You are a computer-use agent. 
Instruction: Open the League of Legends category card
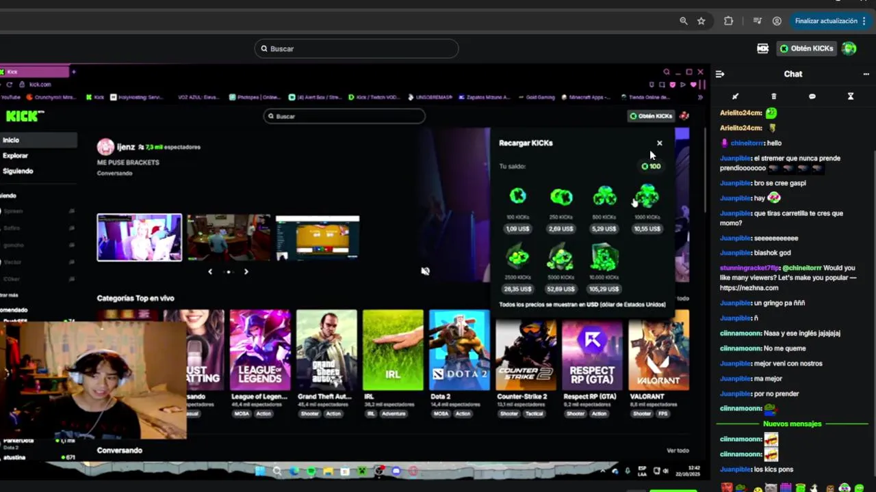(x=260, y=350)
